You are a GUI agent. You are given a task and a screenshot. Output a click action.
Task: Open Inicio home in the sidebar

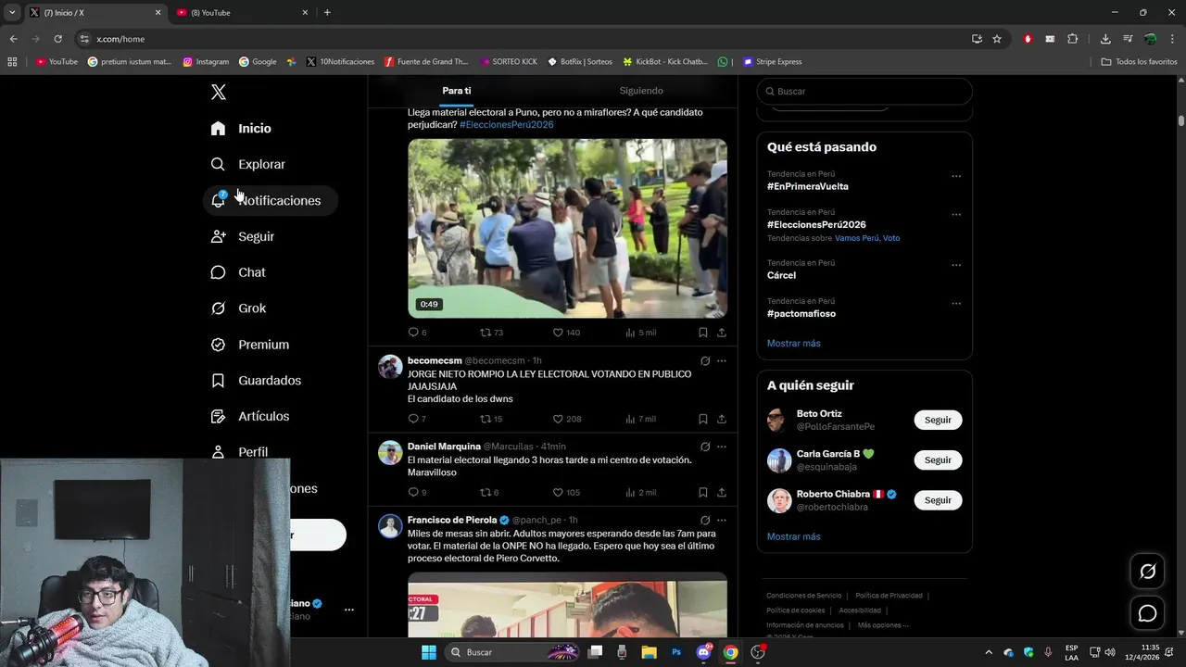click(x=242, y=129)
